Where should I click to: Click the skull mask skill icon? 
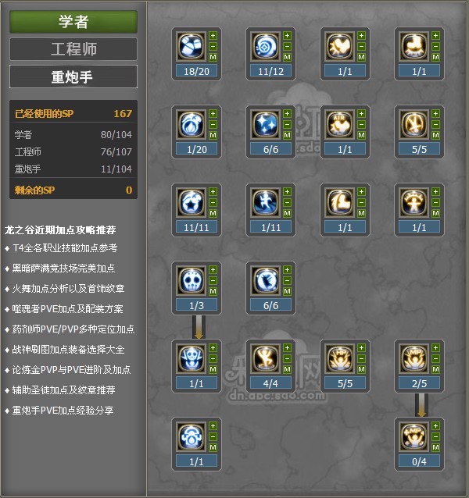[191, 280]
